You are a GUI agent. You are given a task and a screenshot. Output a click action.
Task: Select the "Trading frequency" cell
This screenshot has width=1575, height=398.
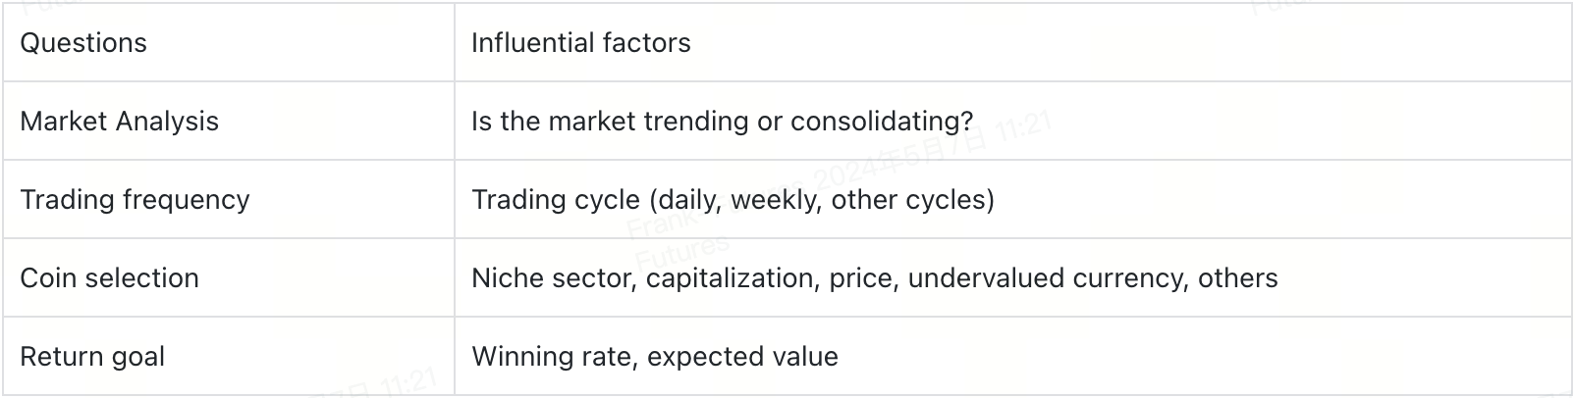tap(135, 200)
